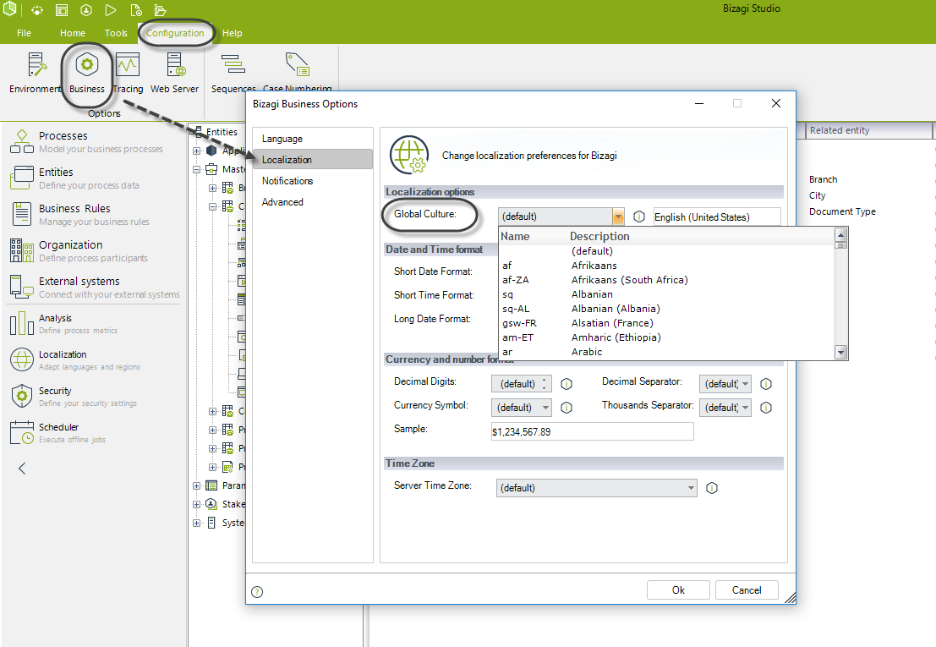Select Advanced in options list

[x=313, y=202]
